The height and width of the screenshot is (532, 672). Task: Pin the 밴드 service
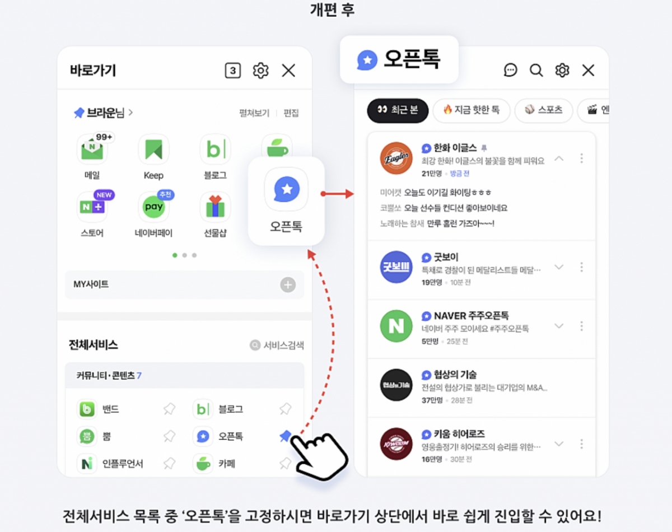tap(169, 409)
